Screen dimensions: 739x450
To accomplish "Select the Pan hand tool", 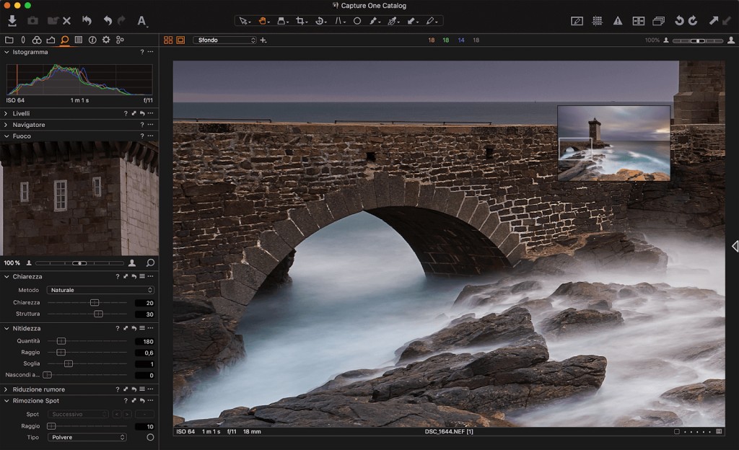I will click(263, 21).
